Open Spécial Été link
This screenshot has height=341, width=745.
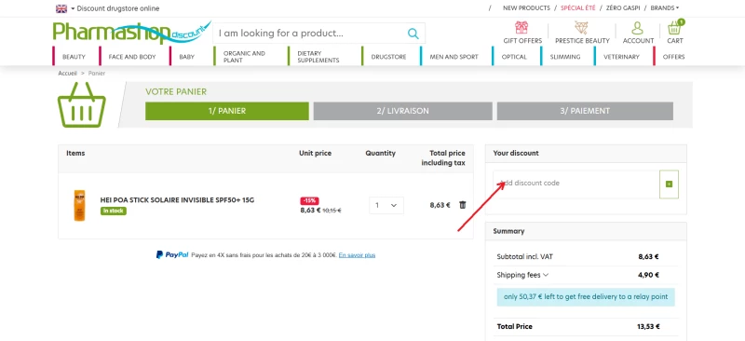[x=577, y=8]
